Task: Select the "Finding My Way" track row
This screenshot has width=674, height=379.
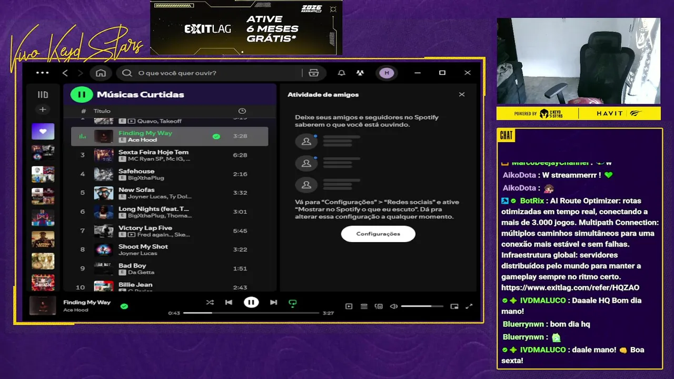Action: pos(170,136)
